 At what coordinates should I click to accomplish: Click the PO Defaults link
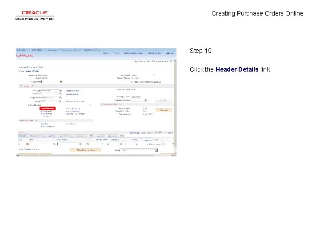pyautogui.click(x=46, y=111)
